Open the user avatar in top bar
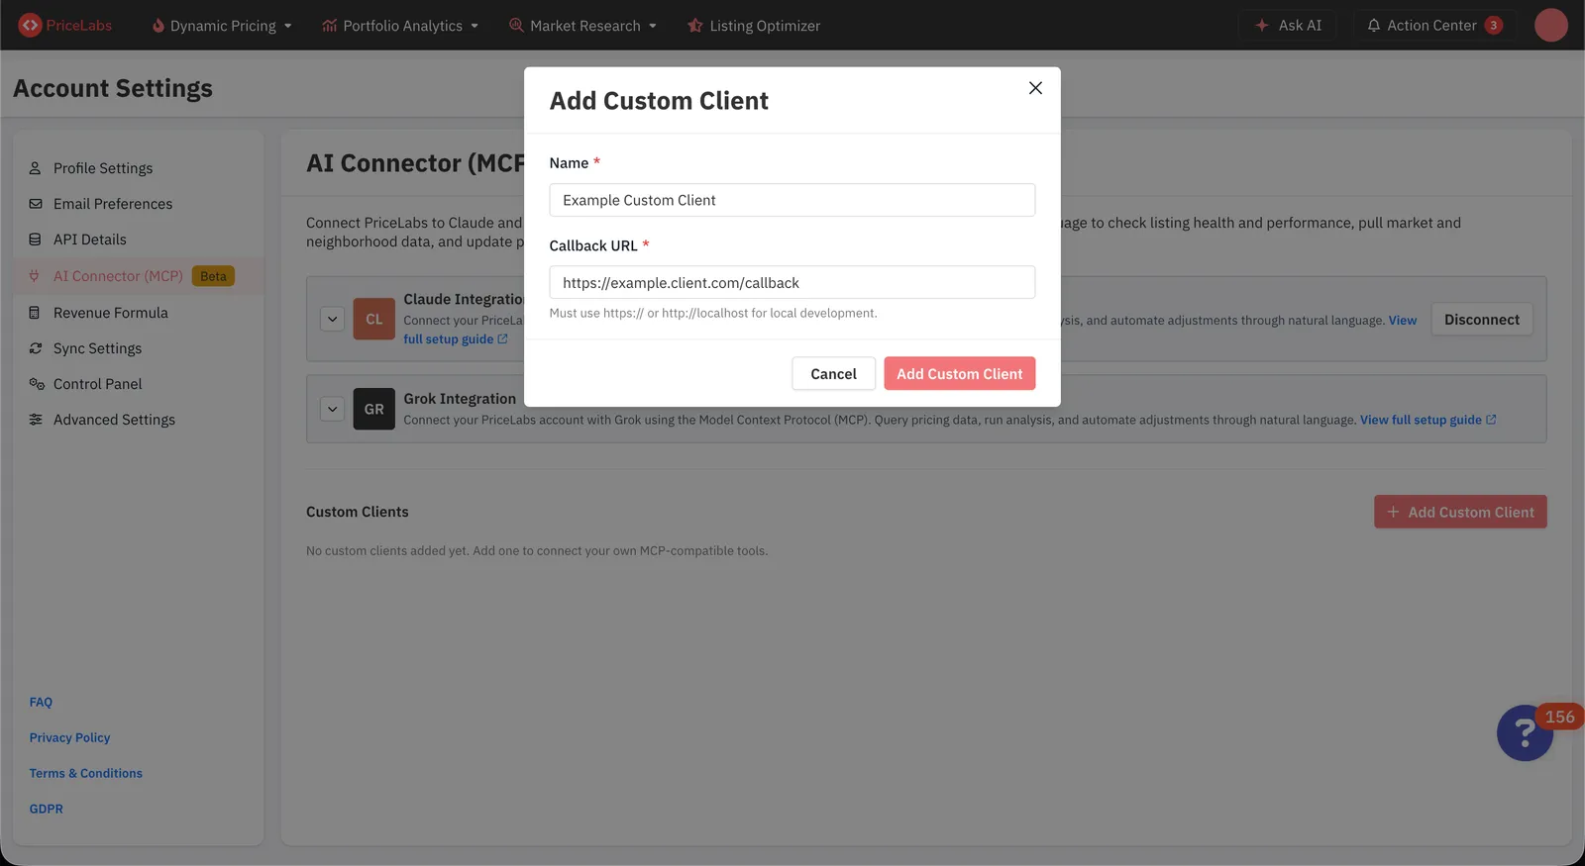The height and width of the screenshot is (866, 1585). click(1550, 26)
